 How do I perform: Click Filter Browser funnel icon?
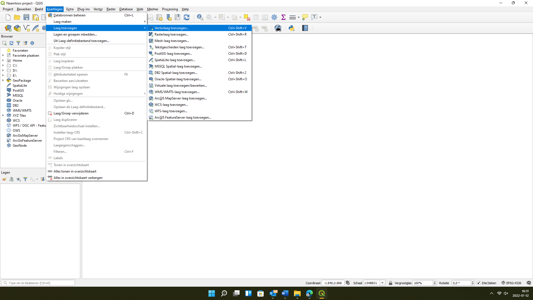click(18, 43)
